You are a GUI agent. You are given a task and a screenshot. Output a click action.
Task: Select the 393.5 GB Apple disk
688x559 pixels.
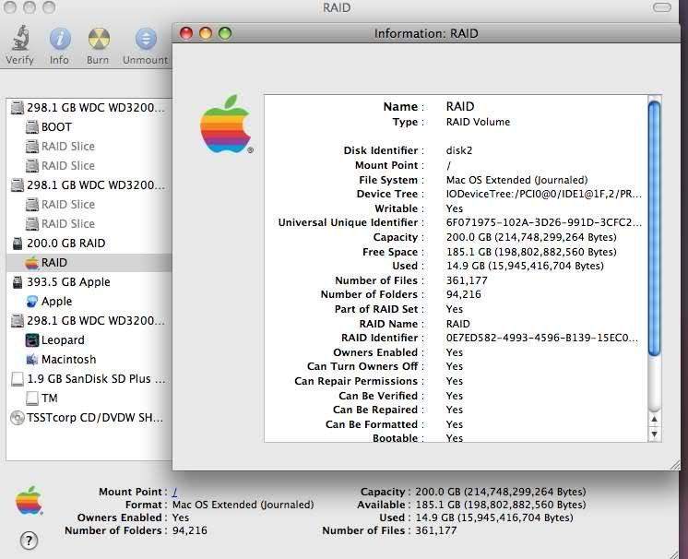tap(68, 281)
